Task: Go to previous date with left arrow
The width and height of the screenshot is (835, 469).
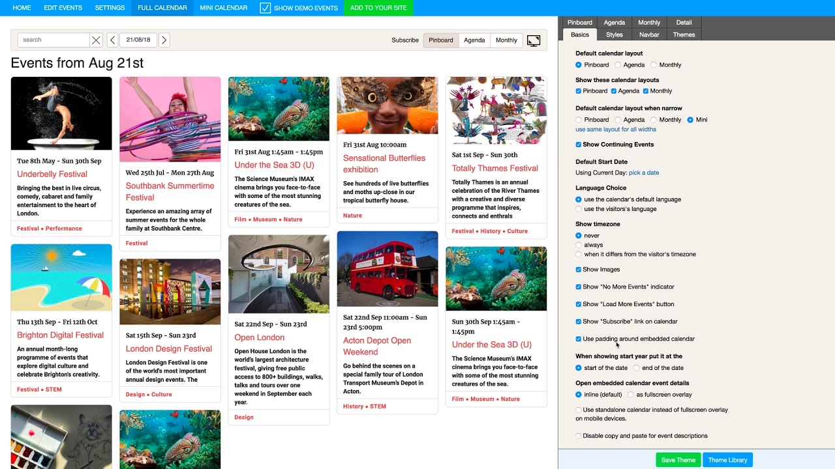Action: [x=112, y=40]
